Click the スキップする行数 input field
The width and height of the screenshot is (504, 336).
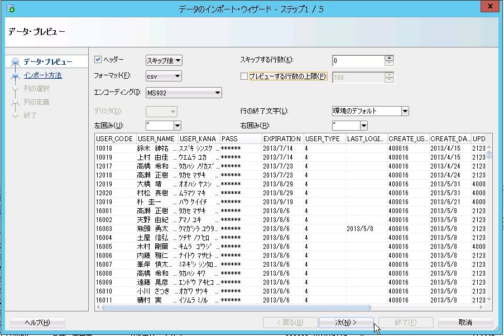point(357,61)
